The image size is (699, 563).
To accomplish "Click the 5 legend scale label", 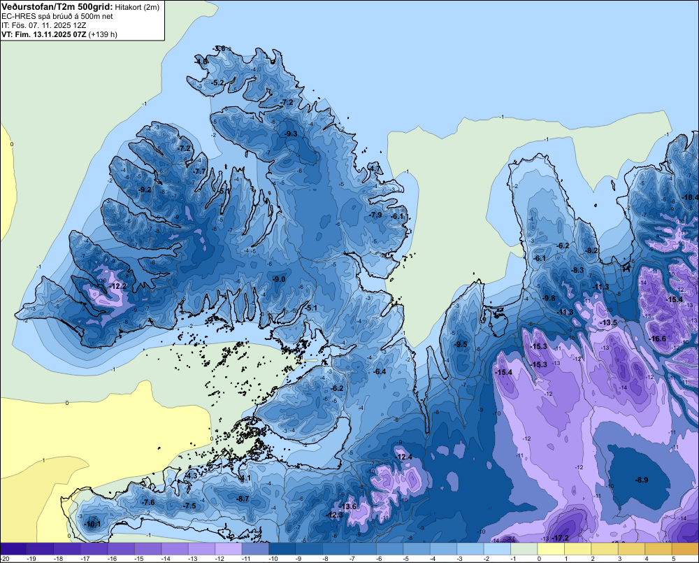I will tap(674, 559).
